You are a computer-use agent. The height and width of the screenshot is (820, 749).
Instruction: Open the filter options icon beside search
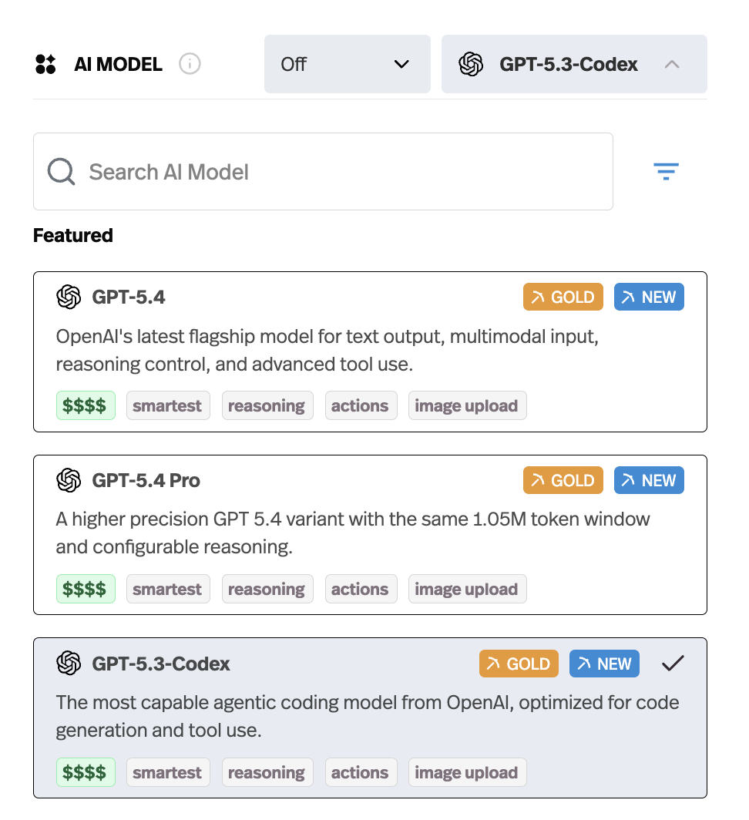click(665, 171)
